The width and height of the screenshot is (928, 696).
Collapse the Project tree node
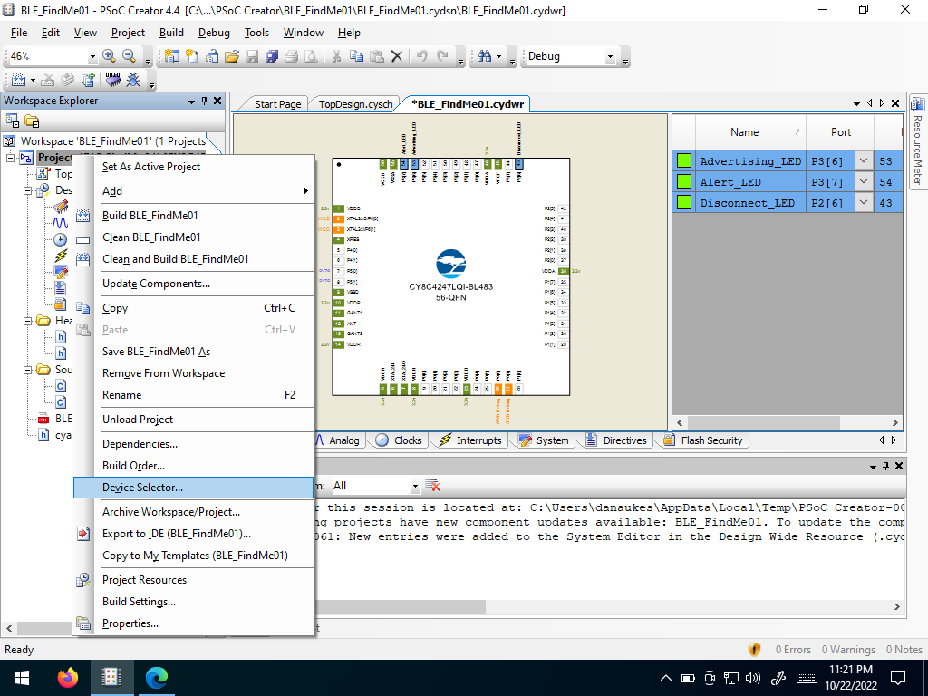pyautogui.click(x=10, y=158)
